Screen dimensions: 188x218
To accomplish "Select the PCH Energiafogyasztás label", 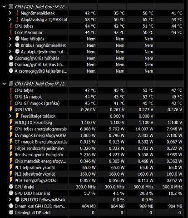I will click(x=35, y=181).
